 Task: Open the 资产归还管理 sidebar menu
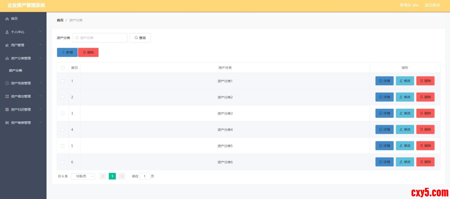(x=23, y=110)
